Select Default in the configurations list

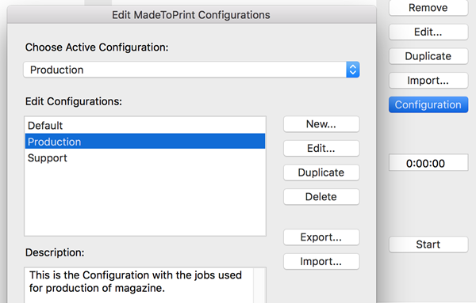pos(145,125)
